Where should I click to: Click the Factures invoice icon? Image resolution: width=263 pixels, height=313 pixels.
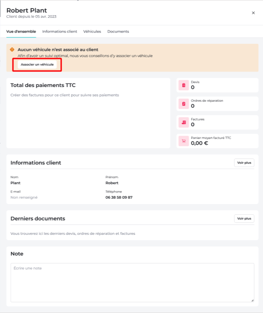184,122
